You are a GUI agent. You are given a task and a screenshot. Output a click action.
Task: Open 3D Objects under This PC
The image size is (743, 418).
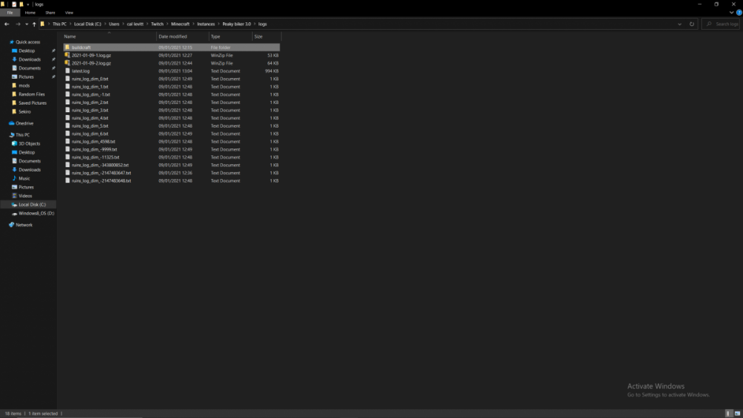click(x=29, y=143)
